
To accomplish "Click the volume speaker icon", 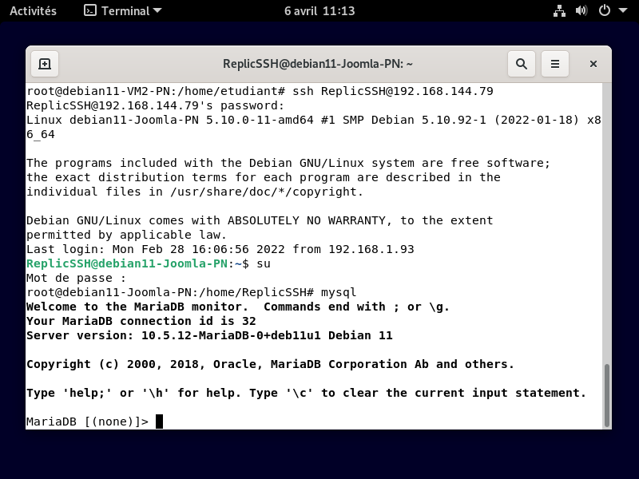I will point(581,11).
